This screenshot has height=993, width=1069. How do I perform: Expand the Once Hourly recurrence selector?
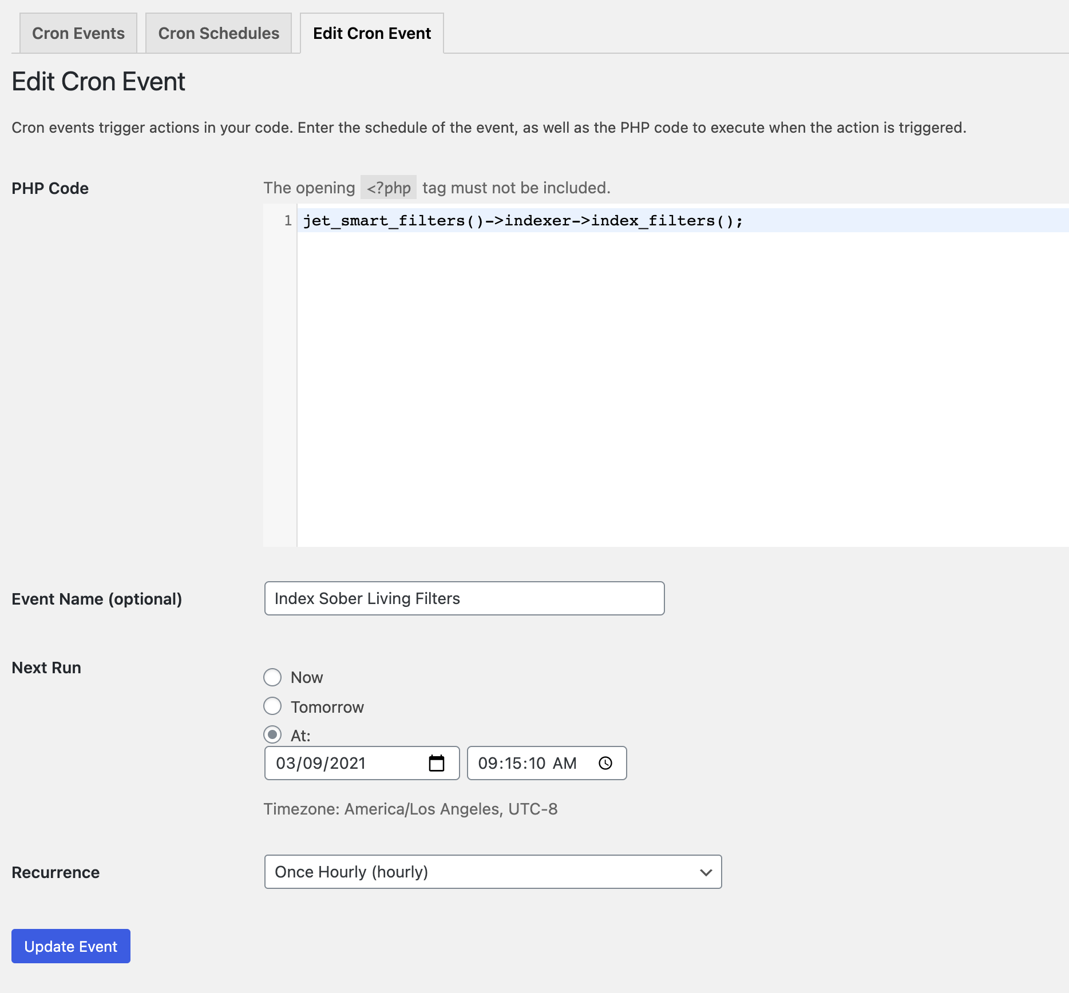pyautogui.click(x=492, y=871)
